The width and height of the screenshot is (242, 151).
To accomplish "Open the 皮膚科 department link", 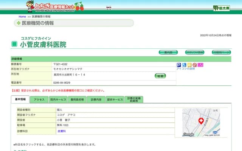I will 62,131.
